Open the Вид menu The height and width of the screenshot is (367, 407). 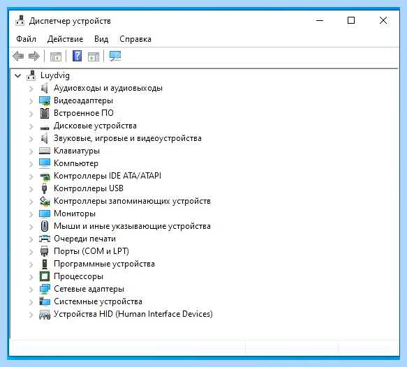coord(101,39)
